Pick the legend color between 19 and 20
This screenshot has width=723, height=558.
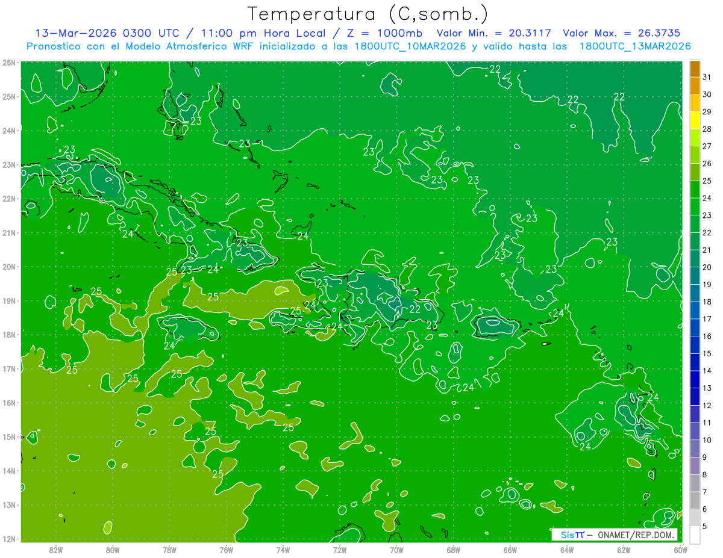tap(695, 276)
